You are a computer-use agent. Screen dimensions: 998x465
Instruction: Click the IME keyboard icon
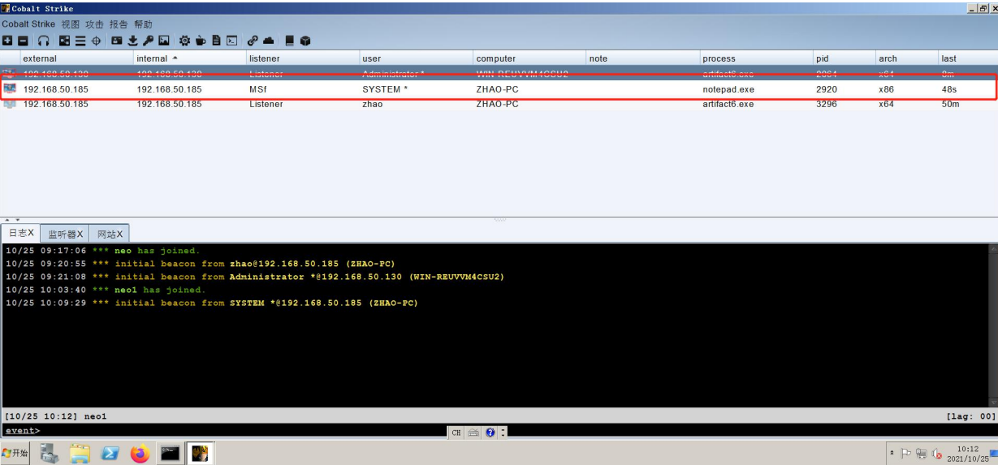click(x=473, y=433)
